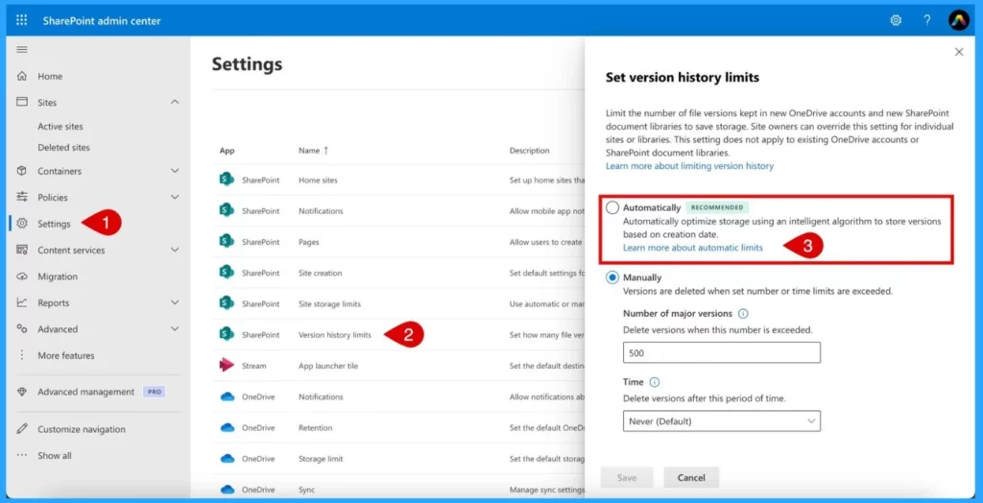This screenshot has width=983, height=503.
Task: Click the App column header
Action: [227, 151]
